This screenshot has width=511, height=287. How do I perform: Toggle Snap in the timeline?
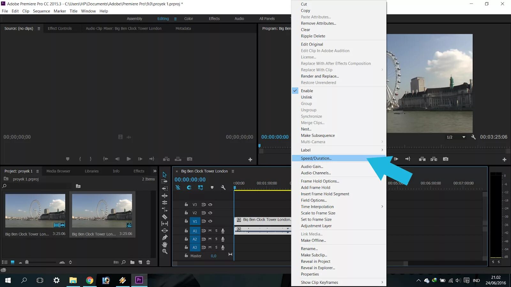[x=189, y=188]
